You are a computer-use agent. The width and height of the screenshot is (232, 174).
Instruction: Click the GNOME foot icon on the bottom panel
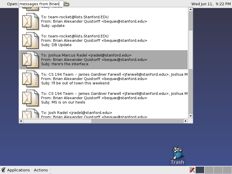pos(3,170)
